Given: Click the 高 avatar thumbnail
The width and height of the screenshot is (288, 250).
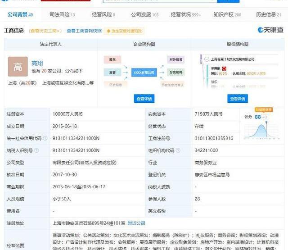Looking at the screenshot, I should point(18,67).
